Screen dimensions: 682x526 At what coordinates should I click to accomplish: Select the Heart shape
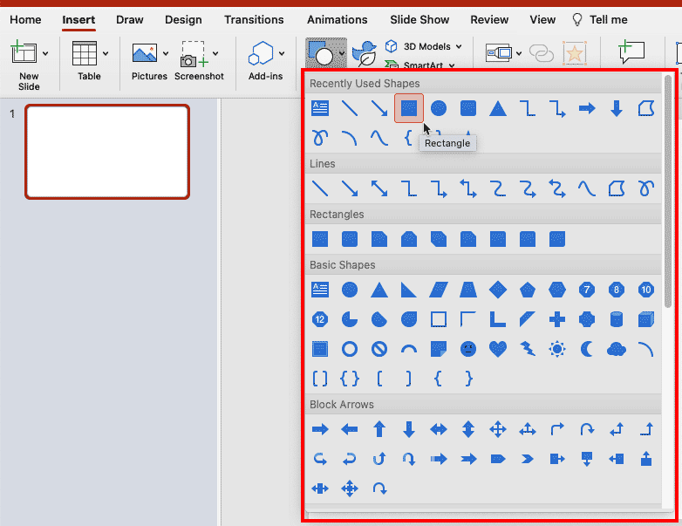(498, 349)
